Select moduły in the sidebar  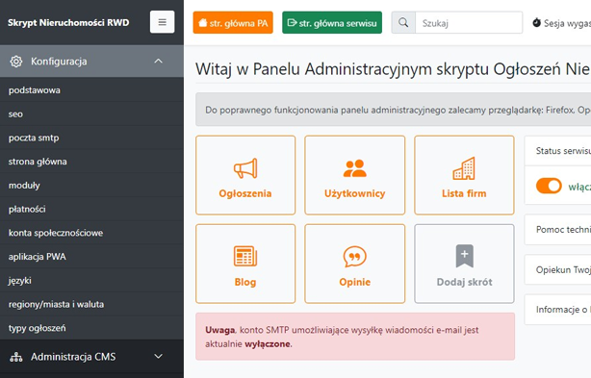coord(91,186)
